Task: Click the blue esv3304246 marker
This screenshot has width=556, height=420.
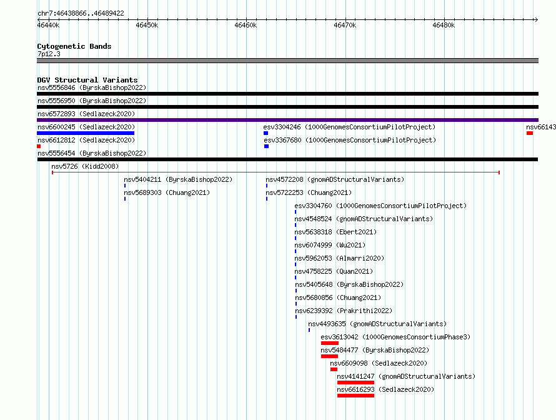Action: (266, 133)
